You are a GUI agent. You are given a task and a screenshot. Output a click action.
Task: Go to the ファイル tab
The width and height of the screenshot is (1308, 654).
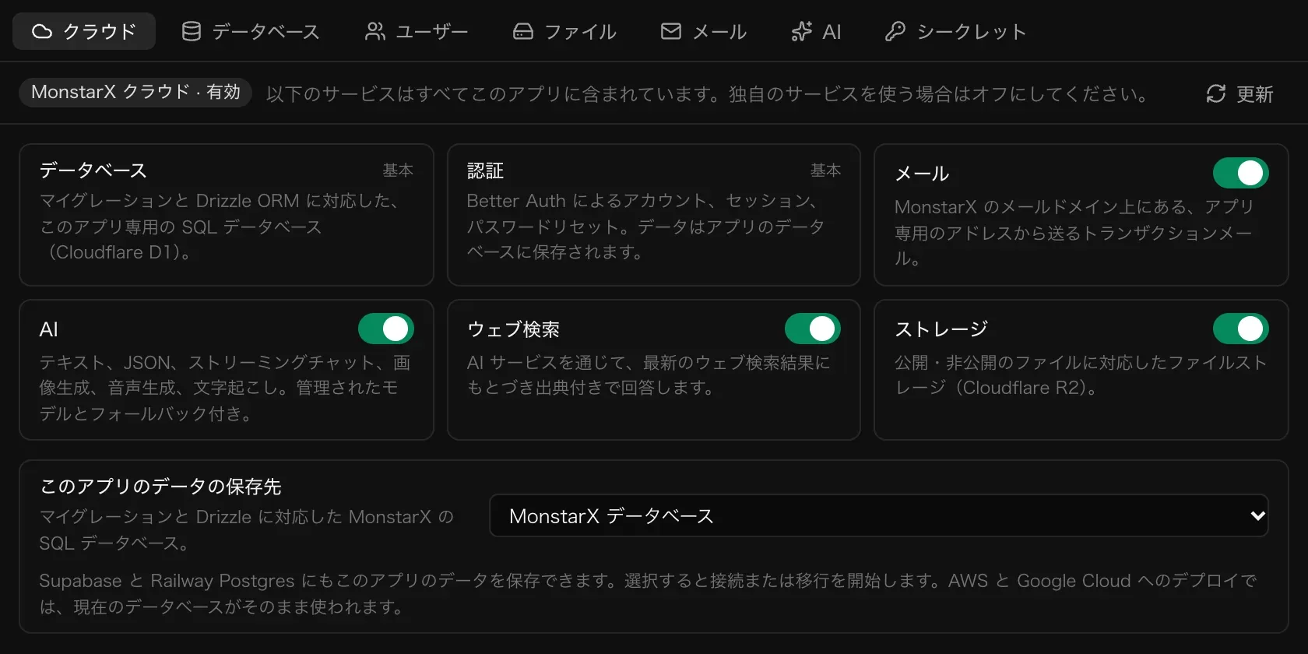[x=565, y=31]
